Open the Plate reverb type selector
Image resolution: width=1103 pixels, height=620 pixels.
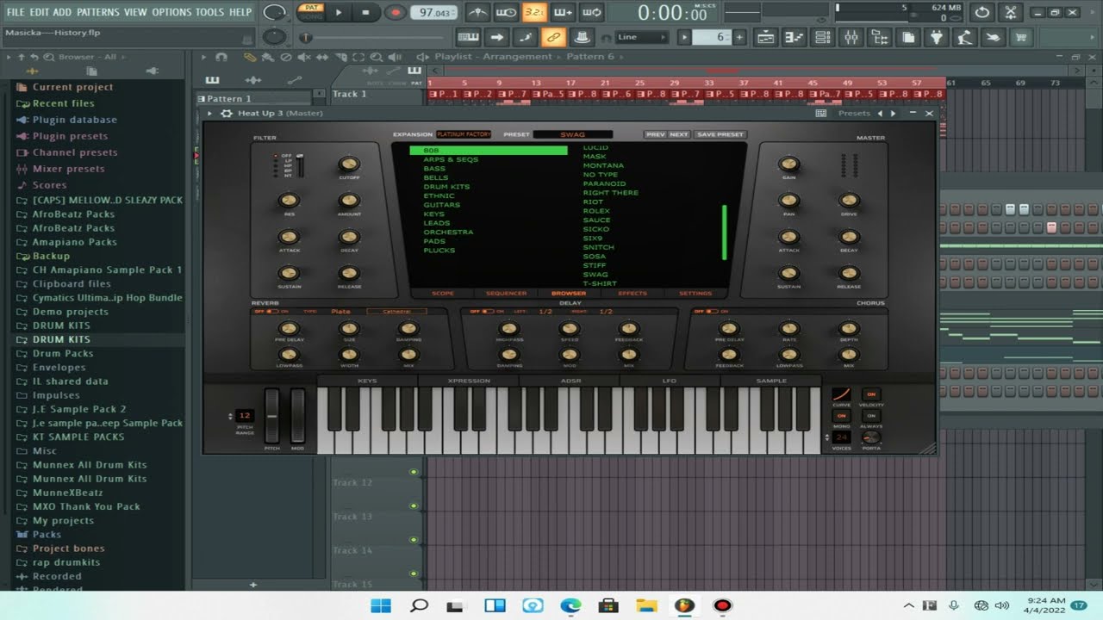[x=341, y=312]
